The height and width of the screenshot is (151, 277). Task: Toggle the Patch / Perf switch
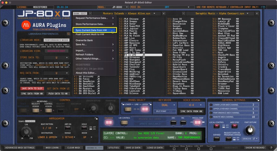click(197, 122)
